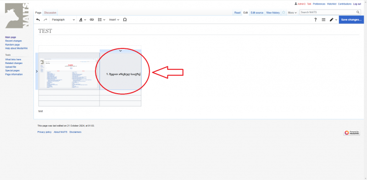
Task: Open the Admin3 user page
Action: (x=301, y=4)
